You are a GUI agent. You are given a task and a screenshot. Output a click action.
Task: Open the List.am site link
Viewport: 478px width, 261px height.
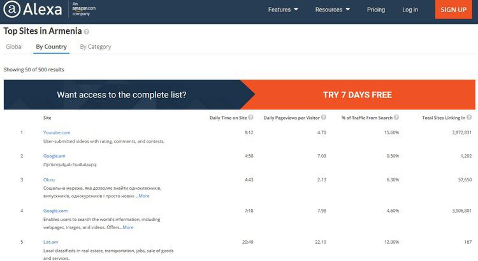pyautogui.click(x=51, y=242)
